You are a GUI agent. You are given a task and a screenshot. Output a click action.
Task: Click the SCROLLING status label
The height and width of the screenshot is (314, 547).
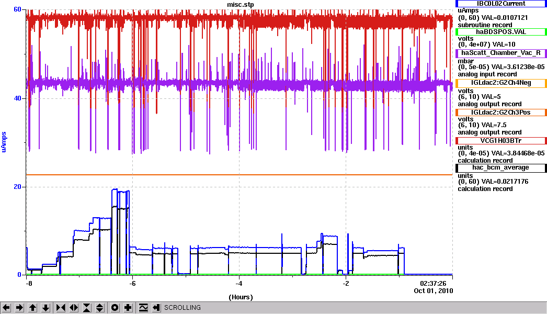(x=183, y=308)
